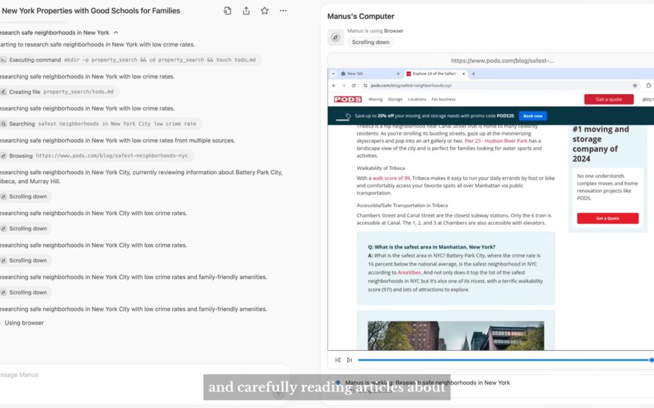Screen dimensions: 654x408
Task: Click the browser extensions icon
Action: click(649, 85)
